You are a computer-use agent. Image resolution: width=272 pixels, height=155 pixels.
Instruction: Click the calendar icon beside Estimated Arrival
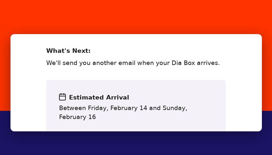pyautogui.click(x=62, y=97)
